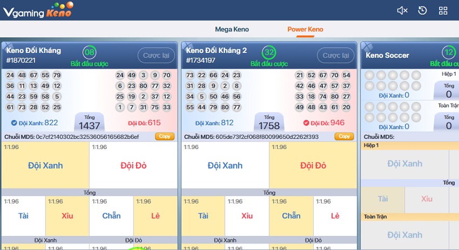Select Chẵn in Keno Đối Kháng 2 panel
Viewport: 459px width, 250px height.
pos(291,216)
